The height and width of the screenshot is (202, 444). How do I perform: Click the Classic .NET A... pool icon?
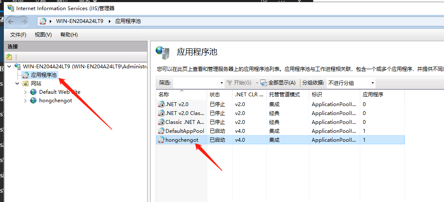point(161,122)
